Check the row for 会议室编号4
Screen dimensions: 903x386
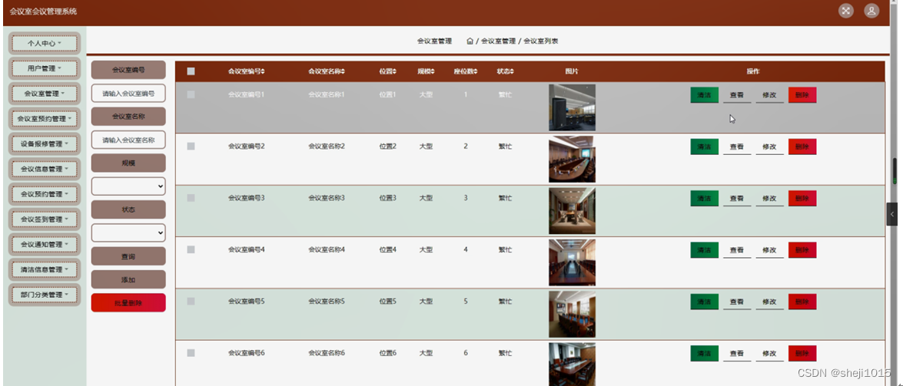tap(191, 249)
